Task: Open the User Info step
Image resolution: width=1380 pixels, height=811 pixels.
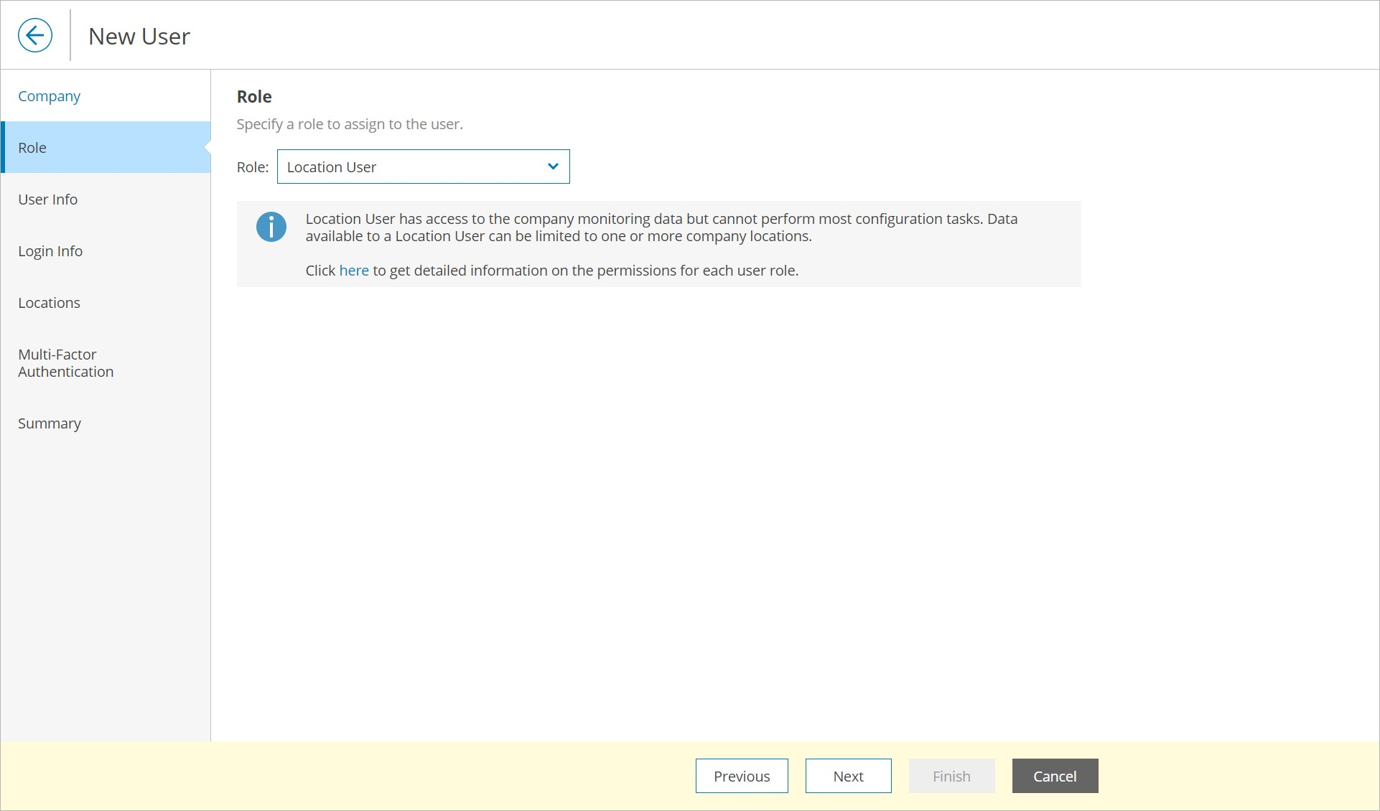Action: click(47, 200)
